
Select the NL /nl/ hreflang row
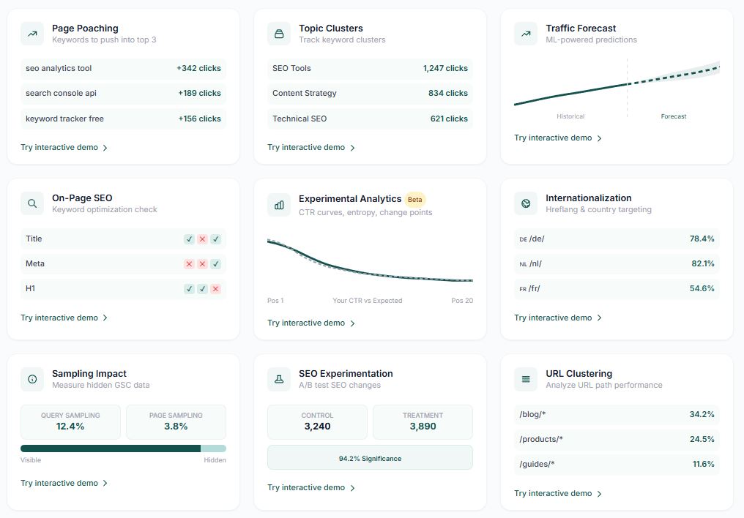(x=617, y=263)
